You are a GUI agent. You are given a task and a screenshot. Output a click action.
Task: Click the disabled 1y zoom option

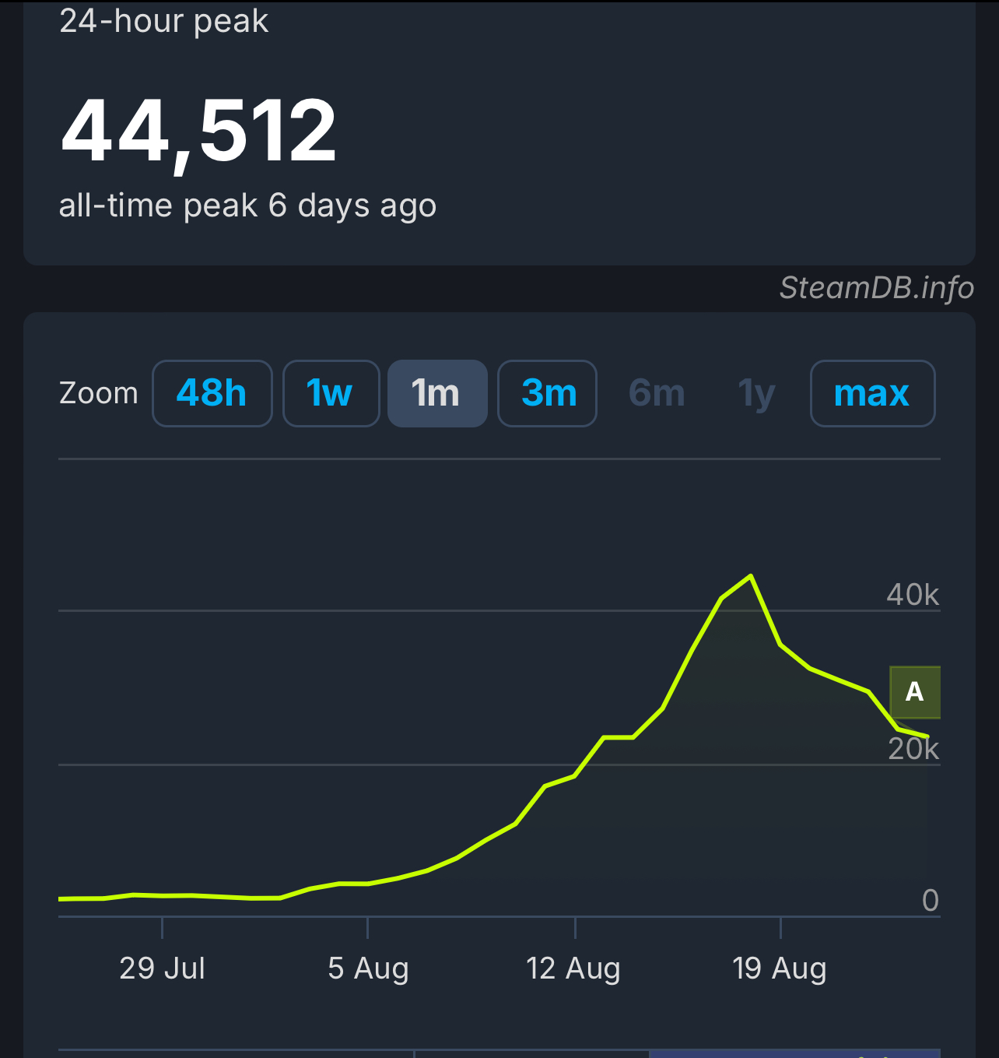756,393
